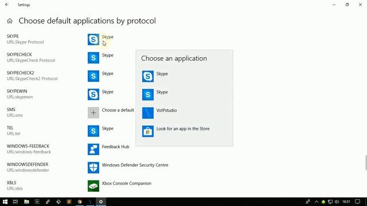
Task: Open Google Chrome from the taskbar
Action: [80, 201]
